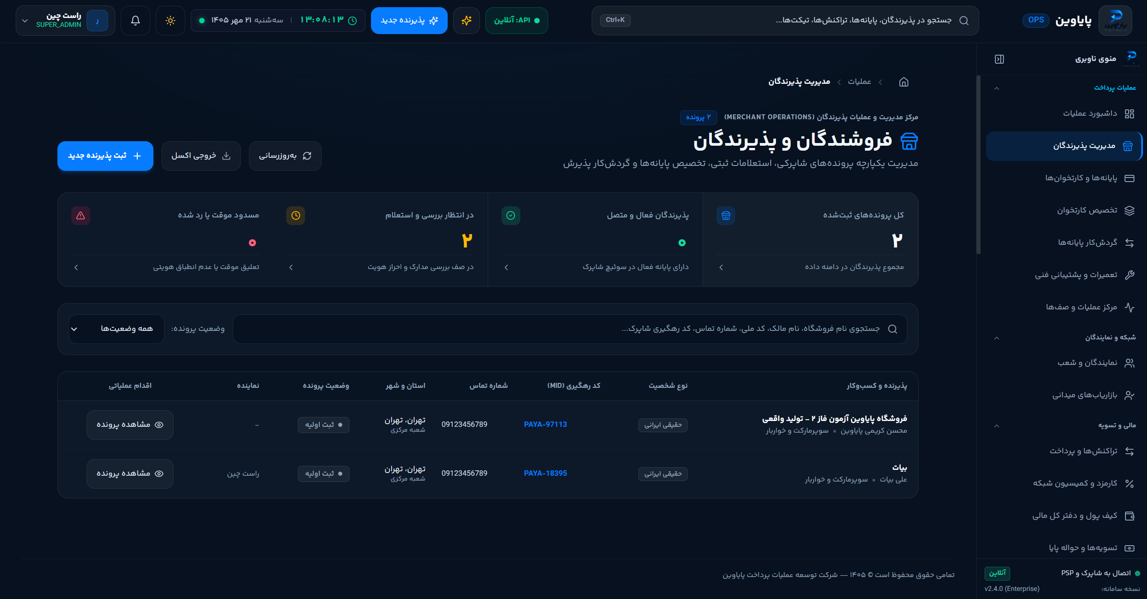Click the Payavin logo in header
The image size is (1147, 599).
point(1115,21)
